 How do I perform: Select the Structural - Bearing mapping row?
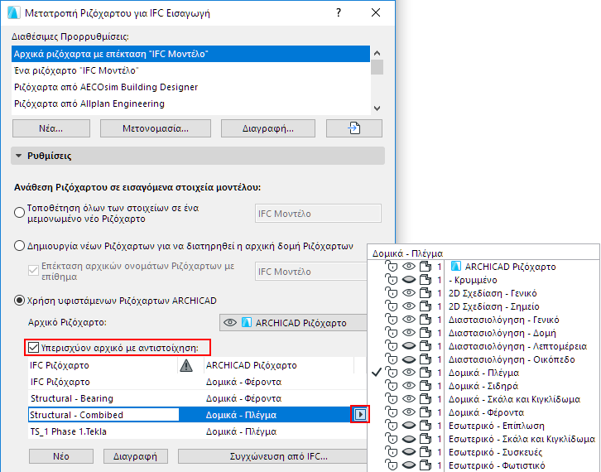(197, 398)
